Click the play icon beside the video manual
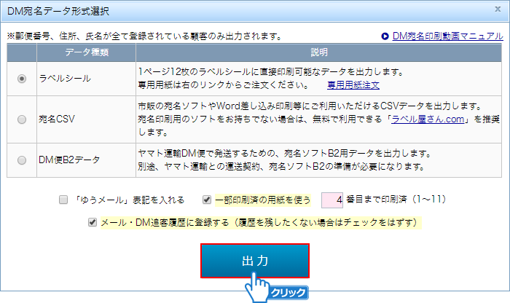The width and height of the screenshot is (510, 303). (x=384, y=36)
